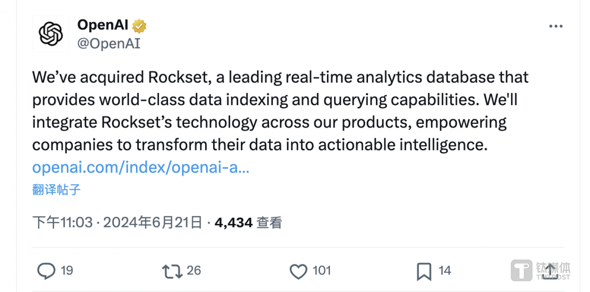
Task: Click the OpenAI profile avatar logo
Action: [x=50, y=34]
